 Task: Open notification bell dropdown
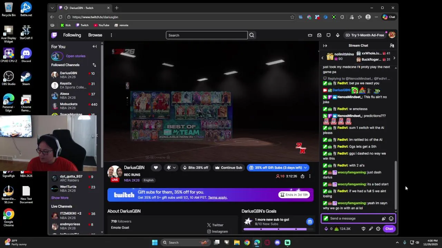point(171,168)
